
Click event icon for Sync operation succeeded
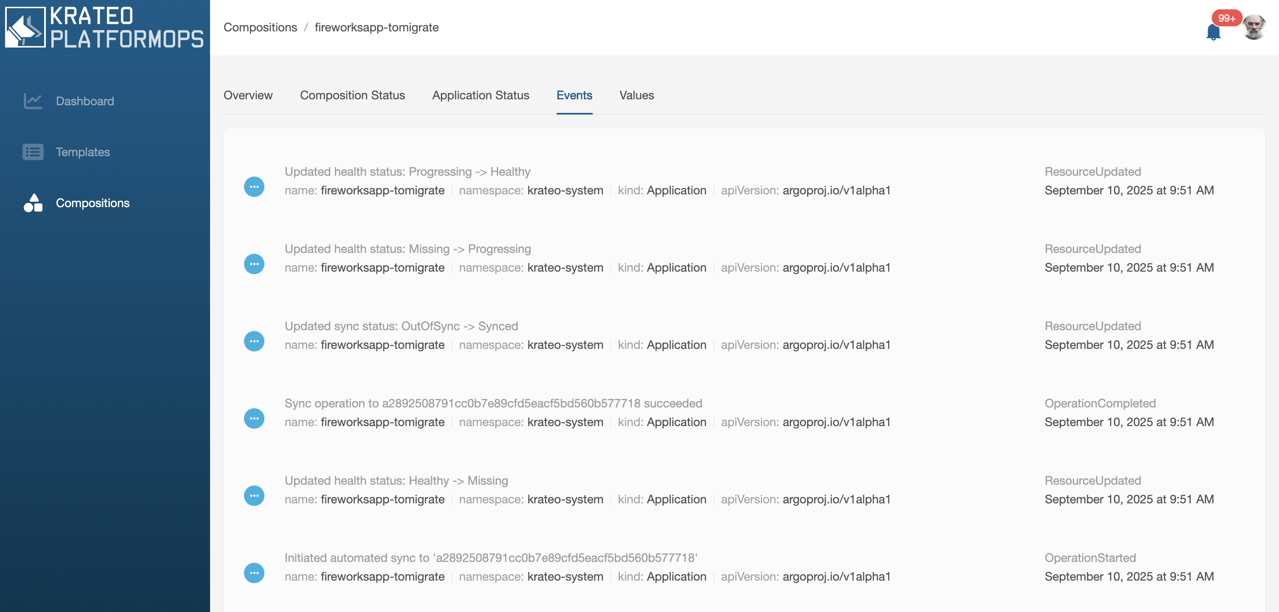pos(254,418)
